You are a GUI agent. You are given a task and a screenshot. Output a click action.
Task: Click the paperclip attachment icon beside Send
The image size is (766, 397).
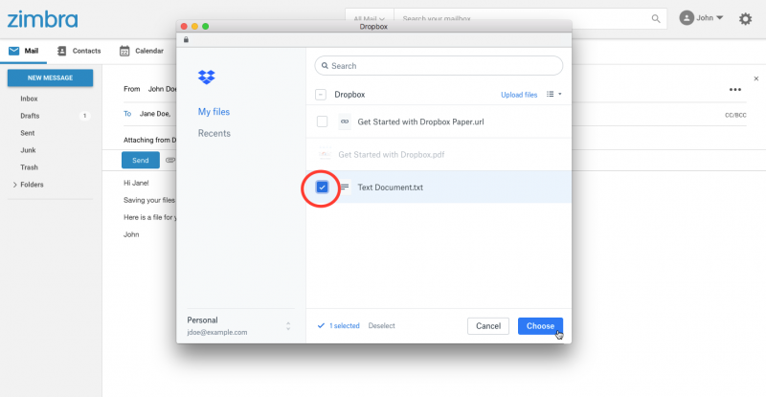170,160
